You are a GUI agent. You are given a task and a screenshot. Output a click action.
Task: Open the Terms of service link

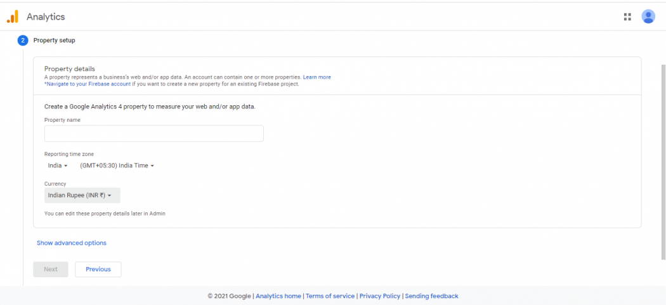point(330,296)
